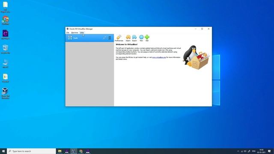Minimize the VirtualBox Manager window
The height and width of the screenshot is (154, 274).
pyautogui.click(x=196, y=29)
